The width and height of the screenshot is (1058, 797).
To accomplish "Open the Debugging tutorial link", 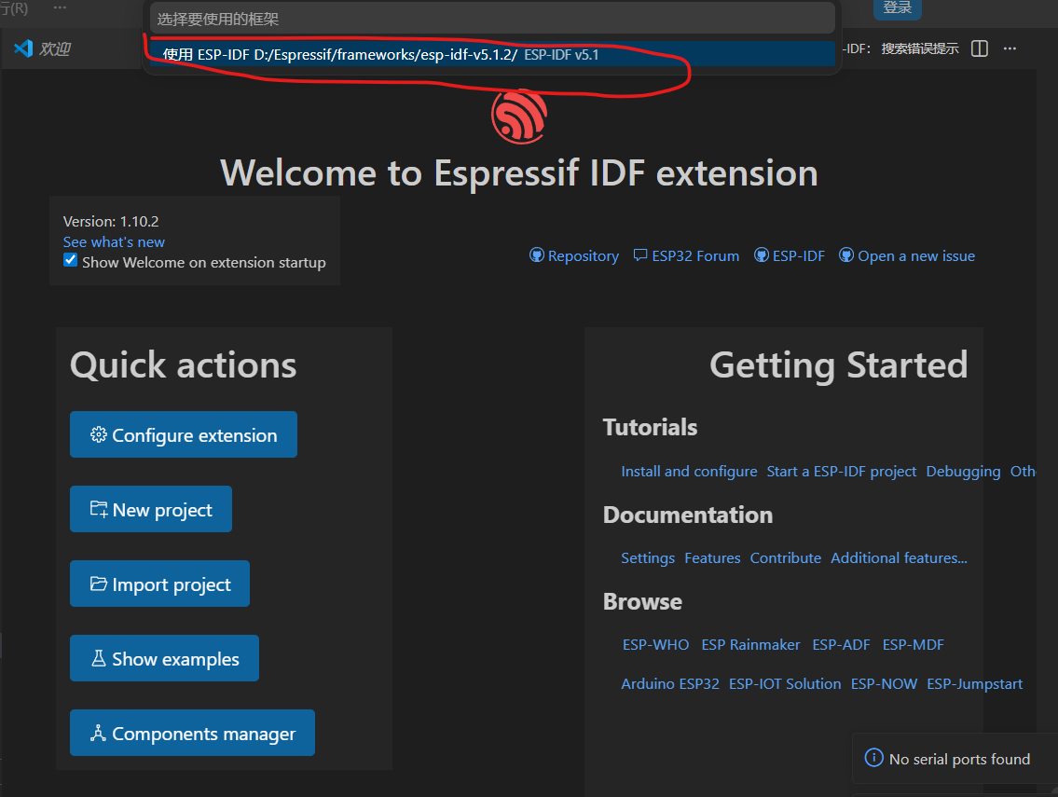I will [x=963, y=471].
